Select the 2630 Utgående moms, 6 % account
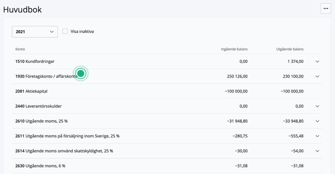Image resolution: width=335 pixels, height=174 pixels. tap(40, 166)
